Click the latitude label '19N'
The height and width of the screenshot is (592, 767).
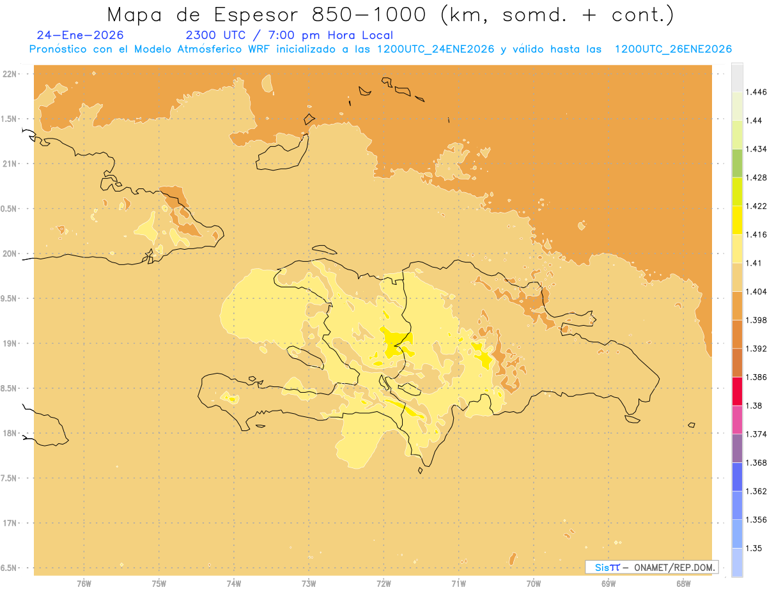pos(11,344)
